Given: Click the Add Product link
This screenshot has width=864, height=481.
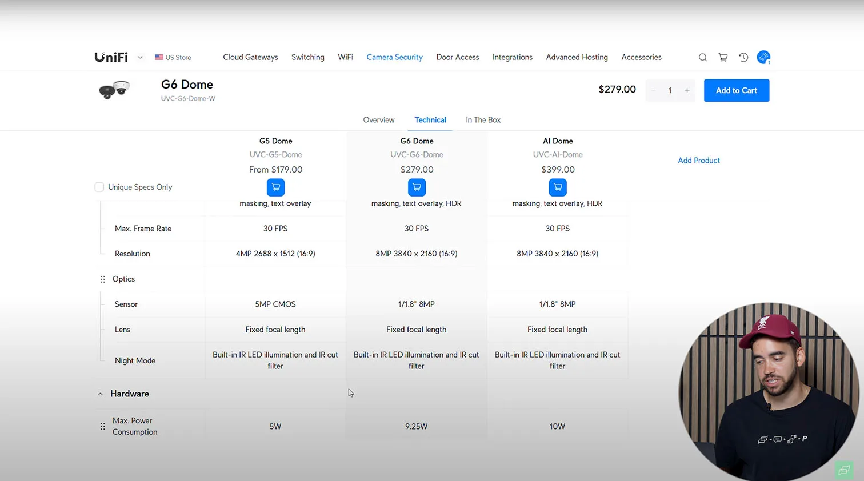Looking at the screenshot, I should pos(699,161).
